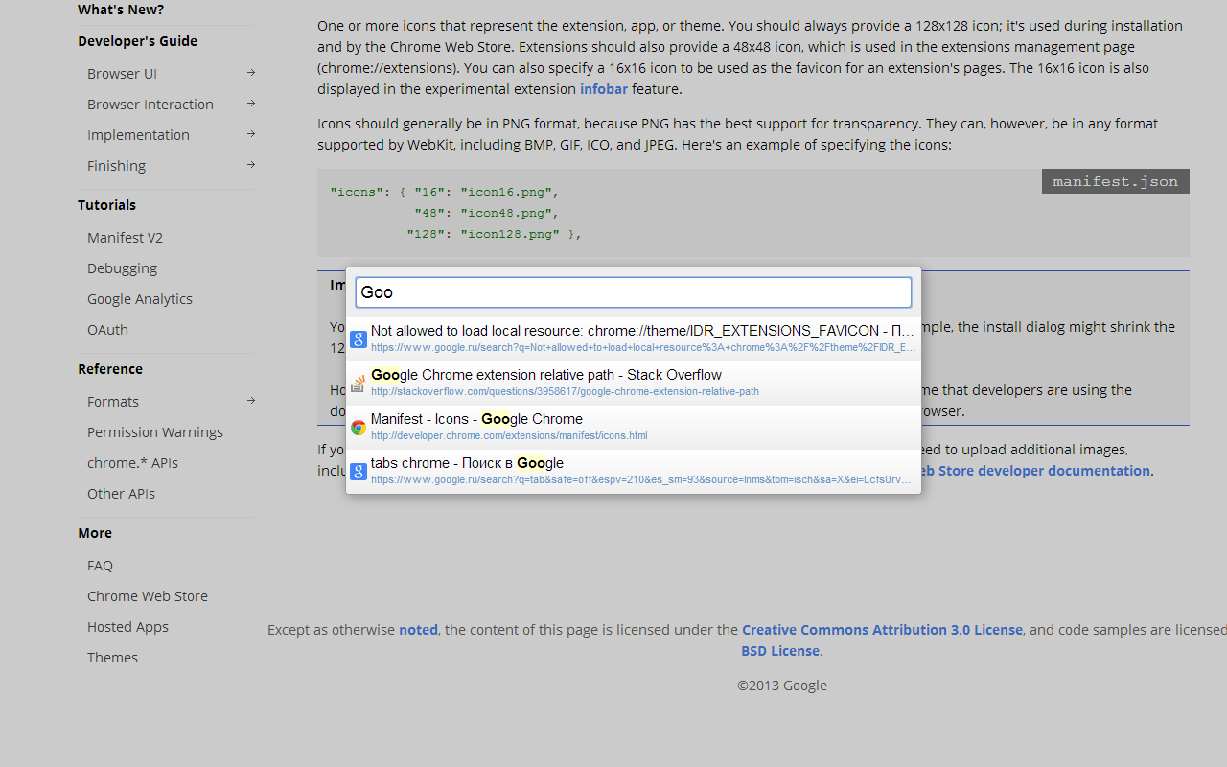This screenshot has height=767, width=1227.
Task: Open the chrome.* APIs reference
Action: pyautogui.click(x=132, y=463)
